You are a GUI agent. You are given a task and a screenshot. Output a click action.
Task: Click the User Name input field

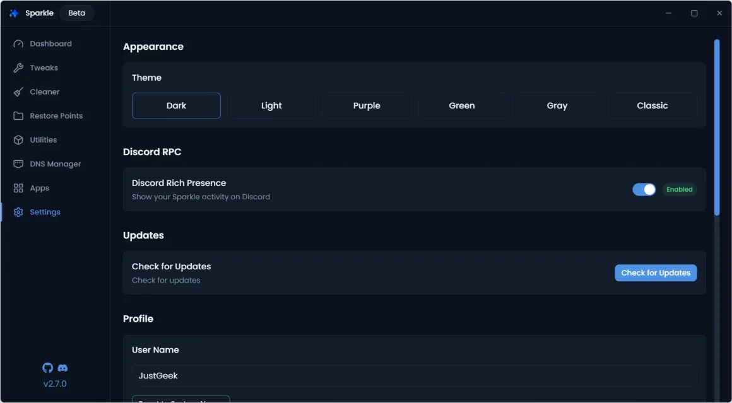click(x=414, y=376)
